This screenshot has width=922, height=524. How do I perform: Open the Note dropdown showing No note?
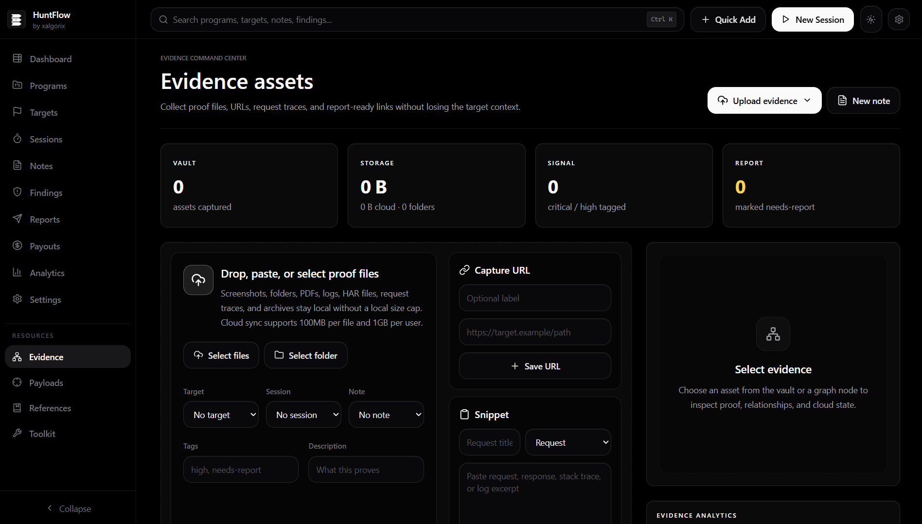(x=386, y=415)
